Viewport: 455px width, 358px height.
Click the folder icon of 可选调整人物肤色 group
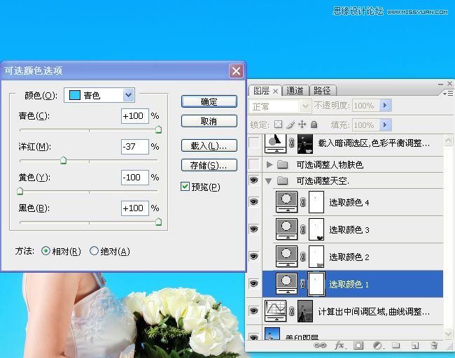(282, 164)
